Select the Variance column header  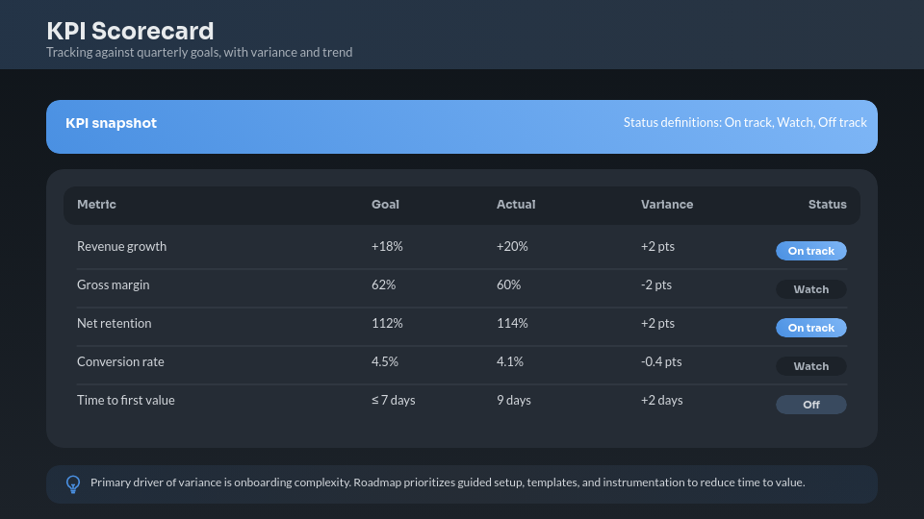click(x=667, y=205)
